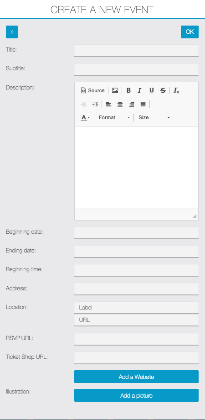Expand the Size dropdown
Viewport: 205px width, 420px height.
[154, 117]
